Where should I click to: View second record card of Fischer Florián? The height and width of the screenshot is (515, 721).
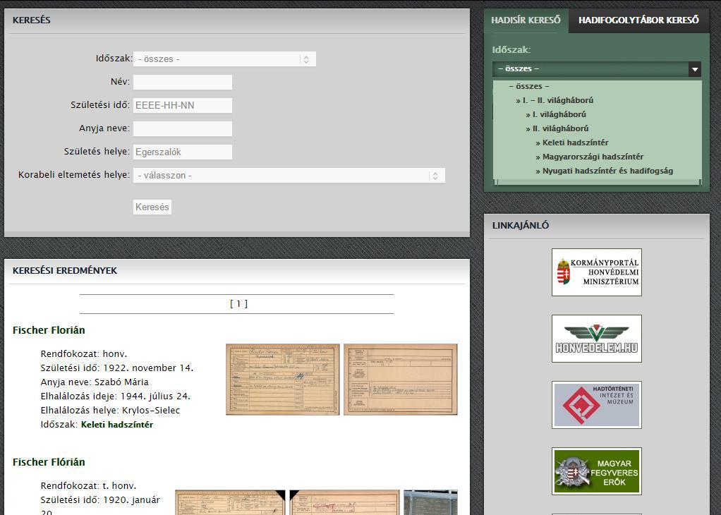tap(401, 380)
